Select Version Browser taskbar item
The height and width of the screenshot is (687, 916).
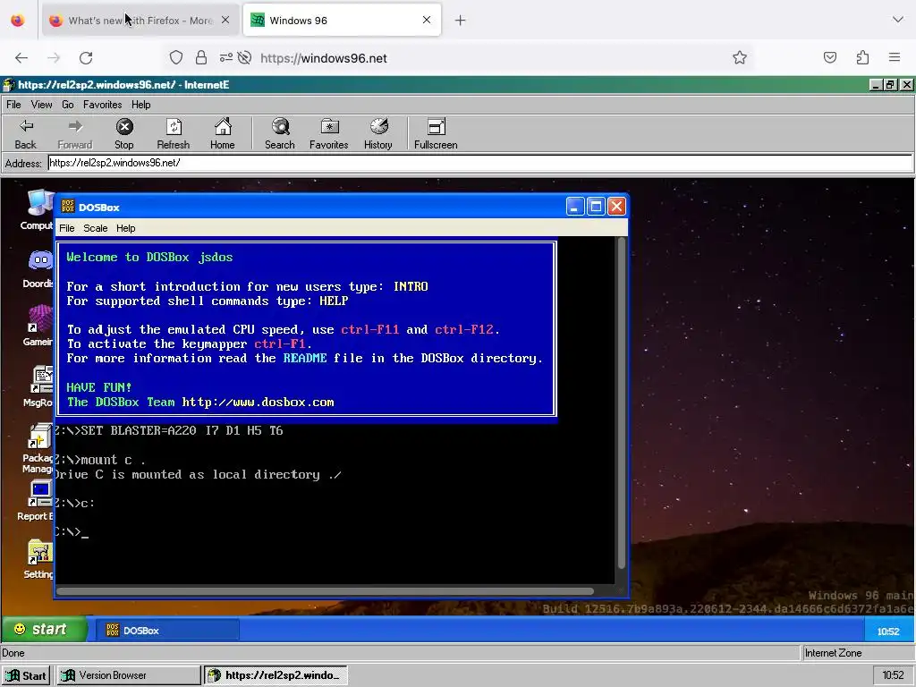129,676
